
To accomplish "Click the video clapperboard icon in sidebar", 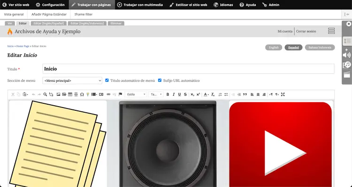I will 347,74.
